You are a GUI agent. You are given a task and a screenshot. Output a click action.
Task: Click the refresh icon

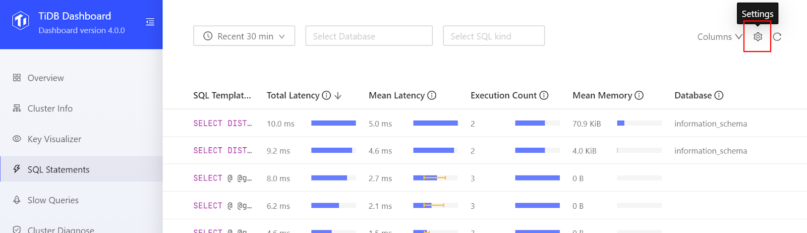click(x=777, y=37)
